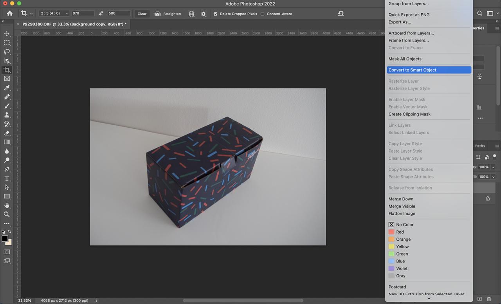Select the Crop tool in the left toolbar
501x304 pixels.
7,70
